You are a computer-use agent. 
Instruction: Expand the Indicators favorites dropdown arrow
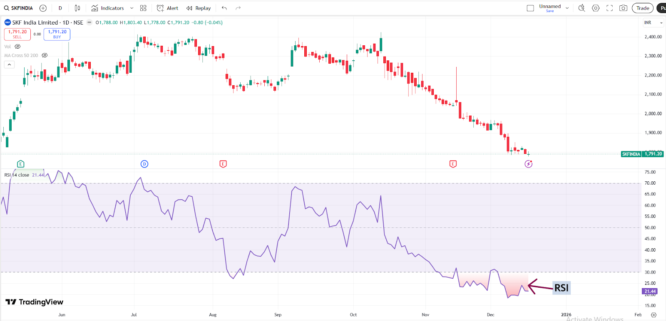click(132, 8)
